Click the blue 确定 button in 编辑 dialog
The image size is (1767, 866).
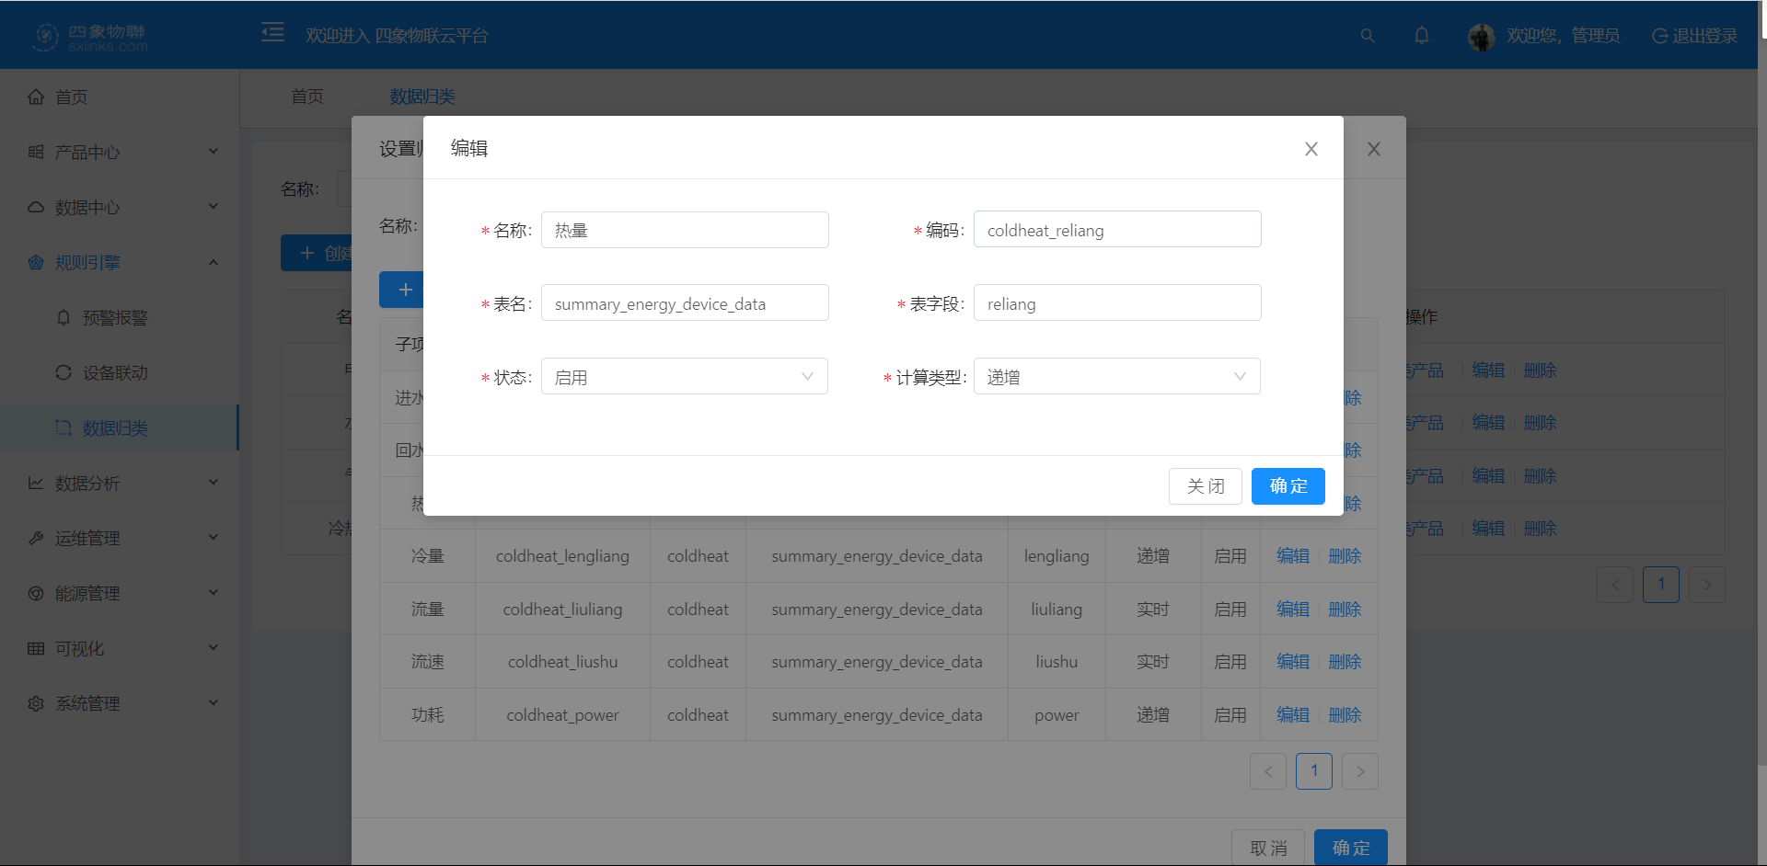(x=1288, y=486)
